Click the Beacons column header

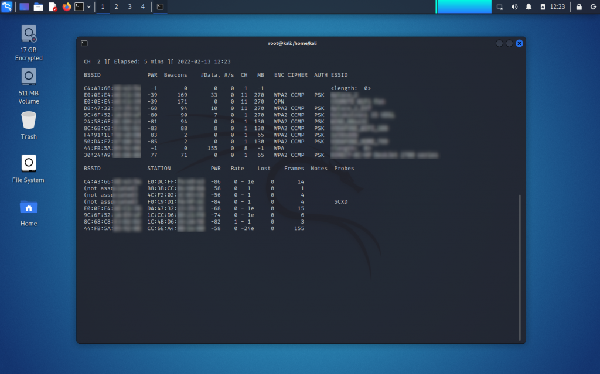click(x=176, y=75)
